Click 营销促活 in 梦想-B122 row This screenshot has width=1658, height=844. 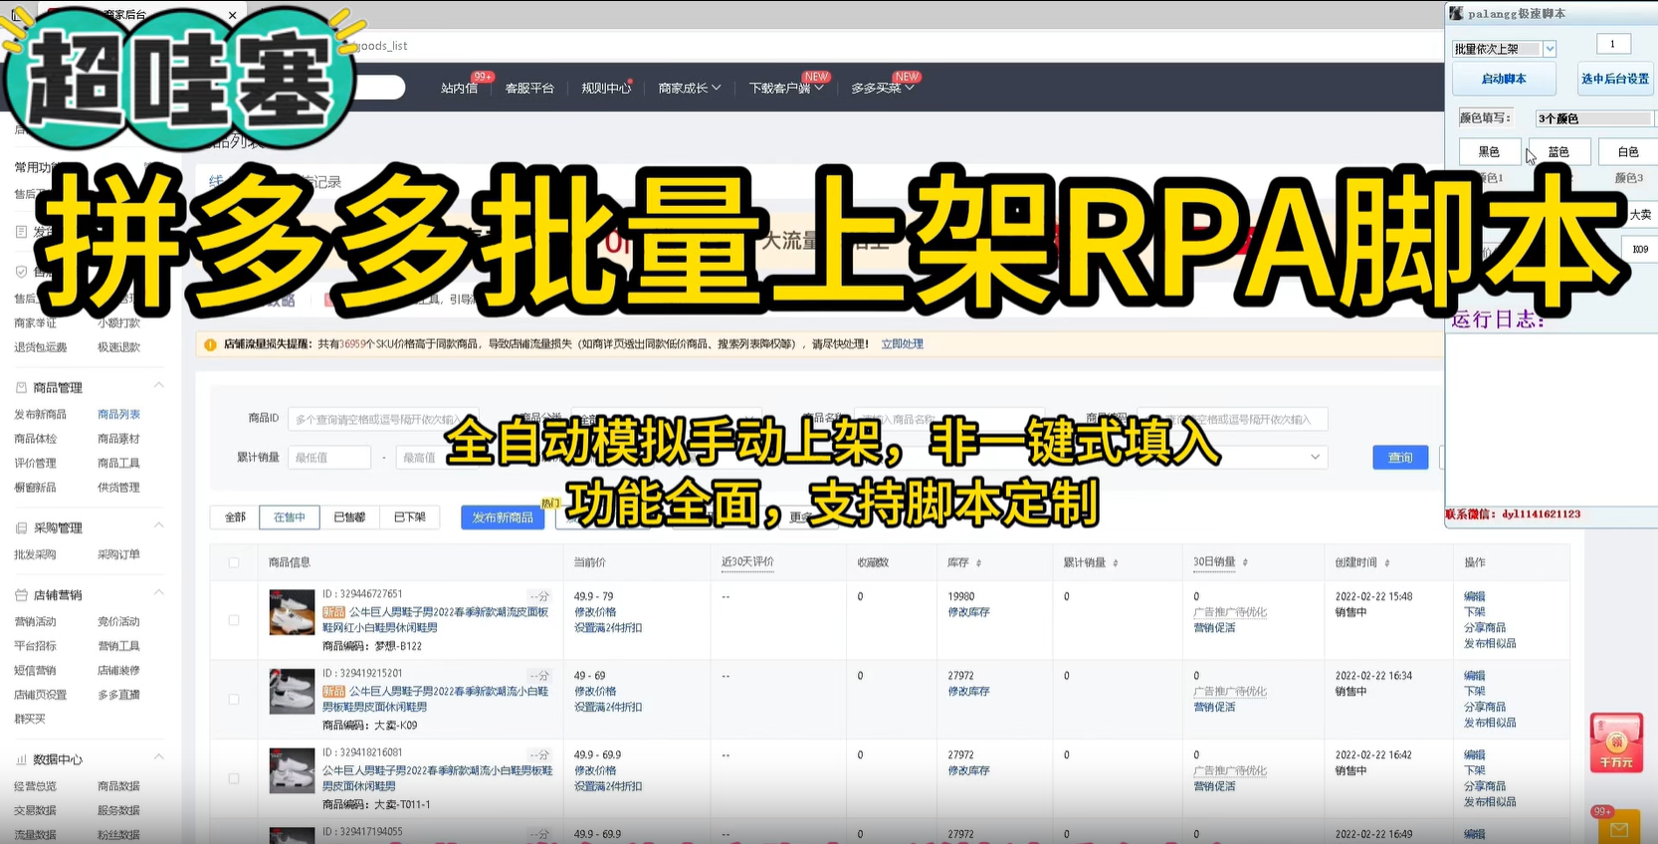(1214, 628)
